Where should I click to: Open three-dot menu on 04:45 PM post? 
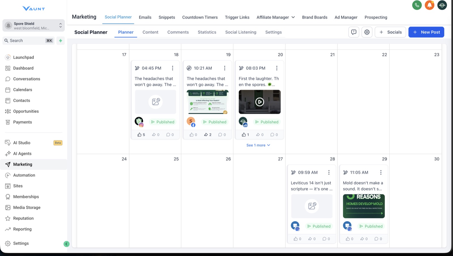(x=172, y=68)
